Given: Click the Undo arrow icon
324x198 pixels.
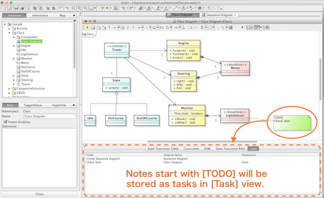Looking at the screenshot, I should (x=61, y=8).
